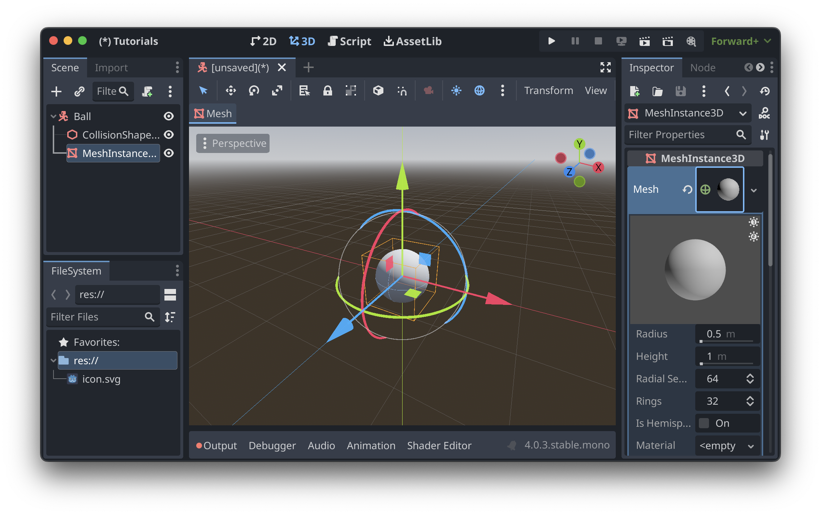The image size is (821, 515).
Task: Select the Select Mode arrow tool
Action: 203,90
